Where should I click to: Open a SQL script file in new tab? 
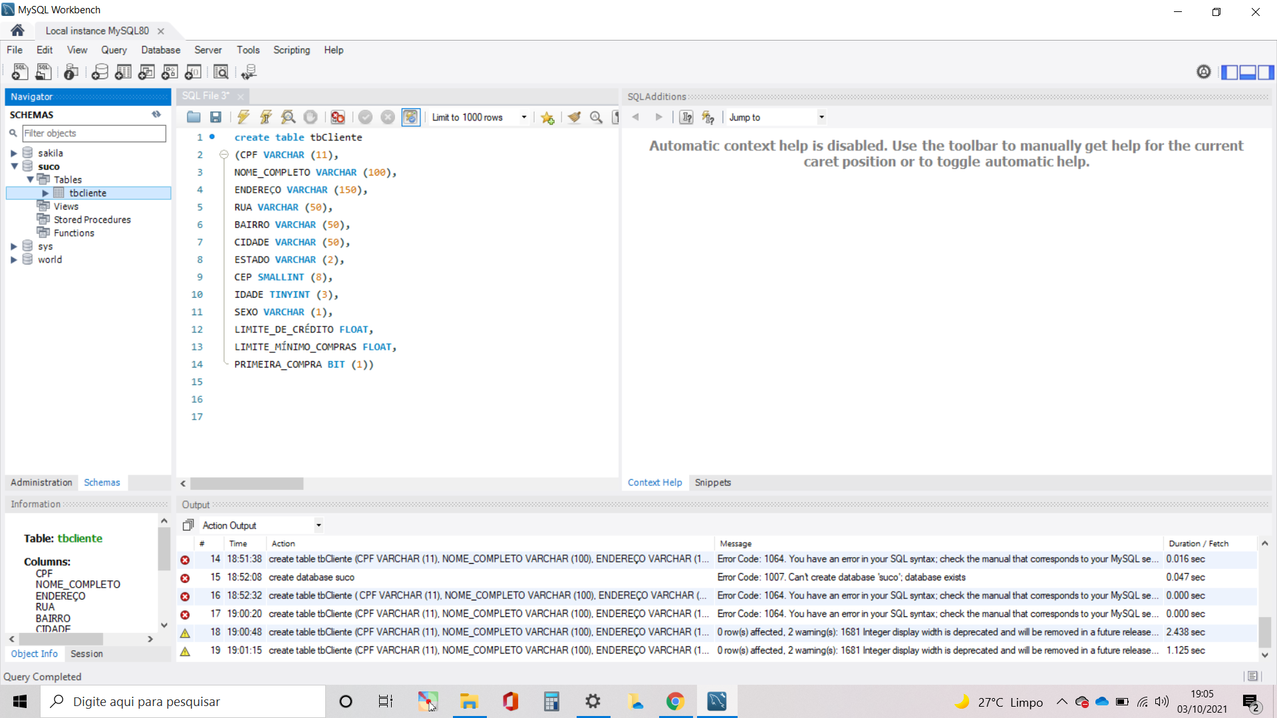(43, 72)
